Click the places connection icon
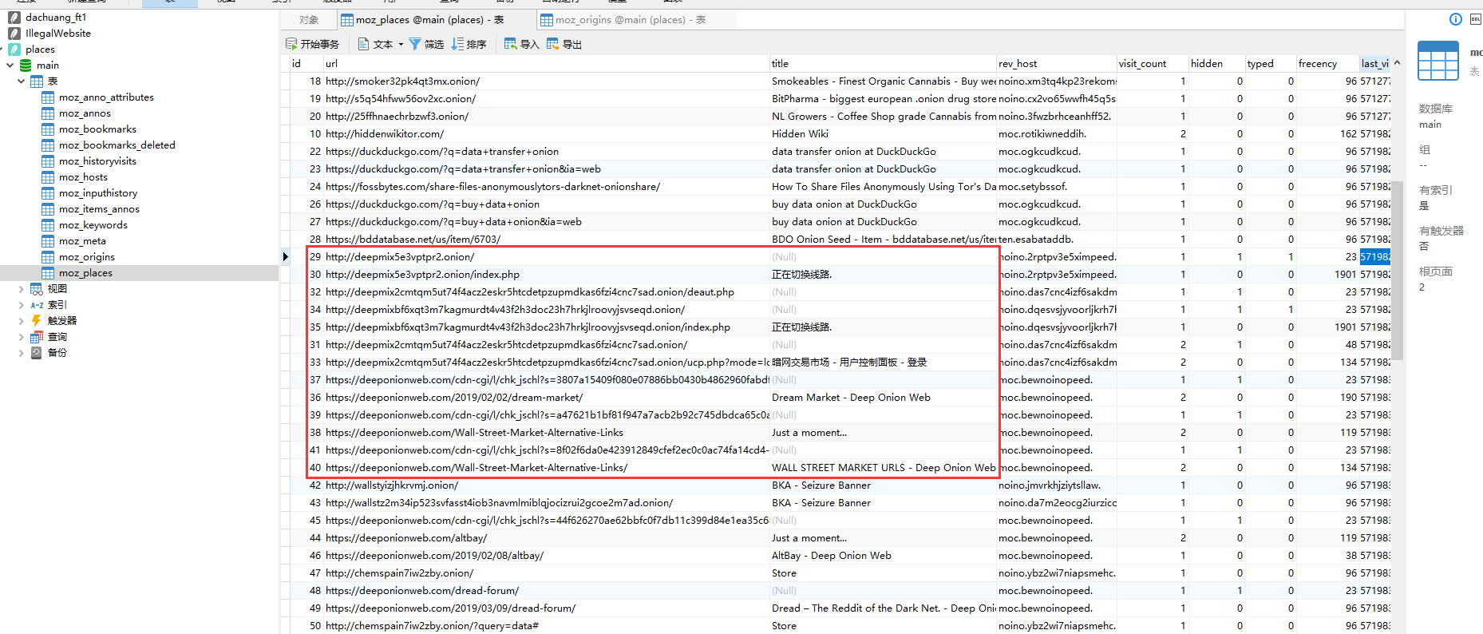This screenshot has width=1483, height=634. coord(14,49)
